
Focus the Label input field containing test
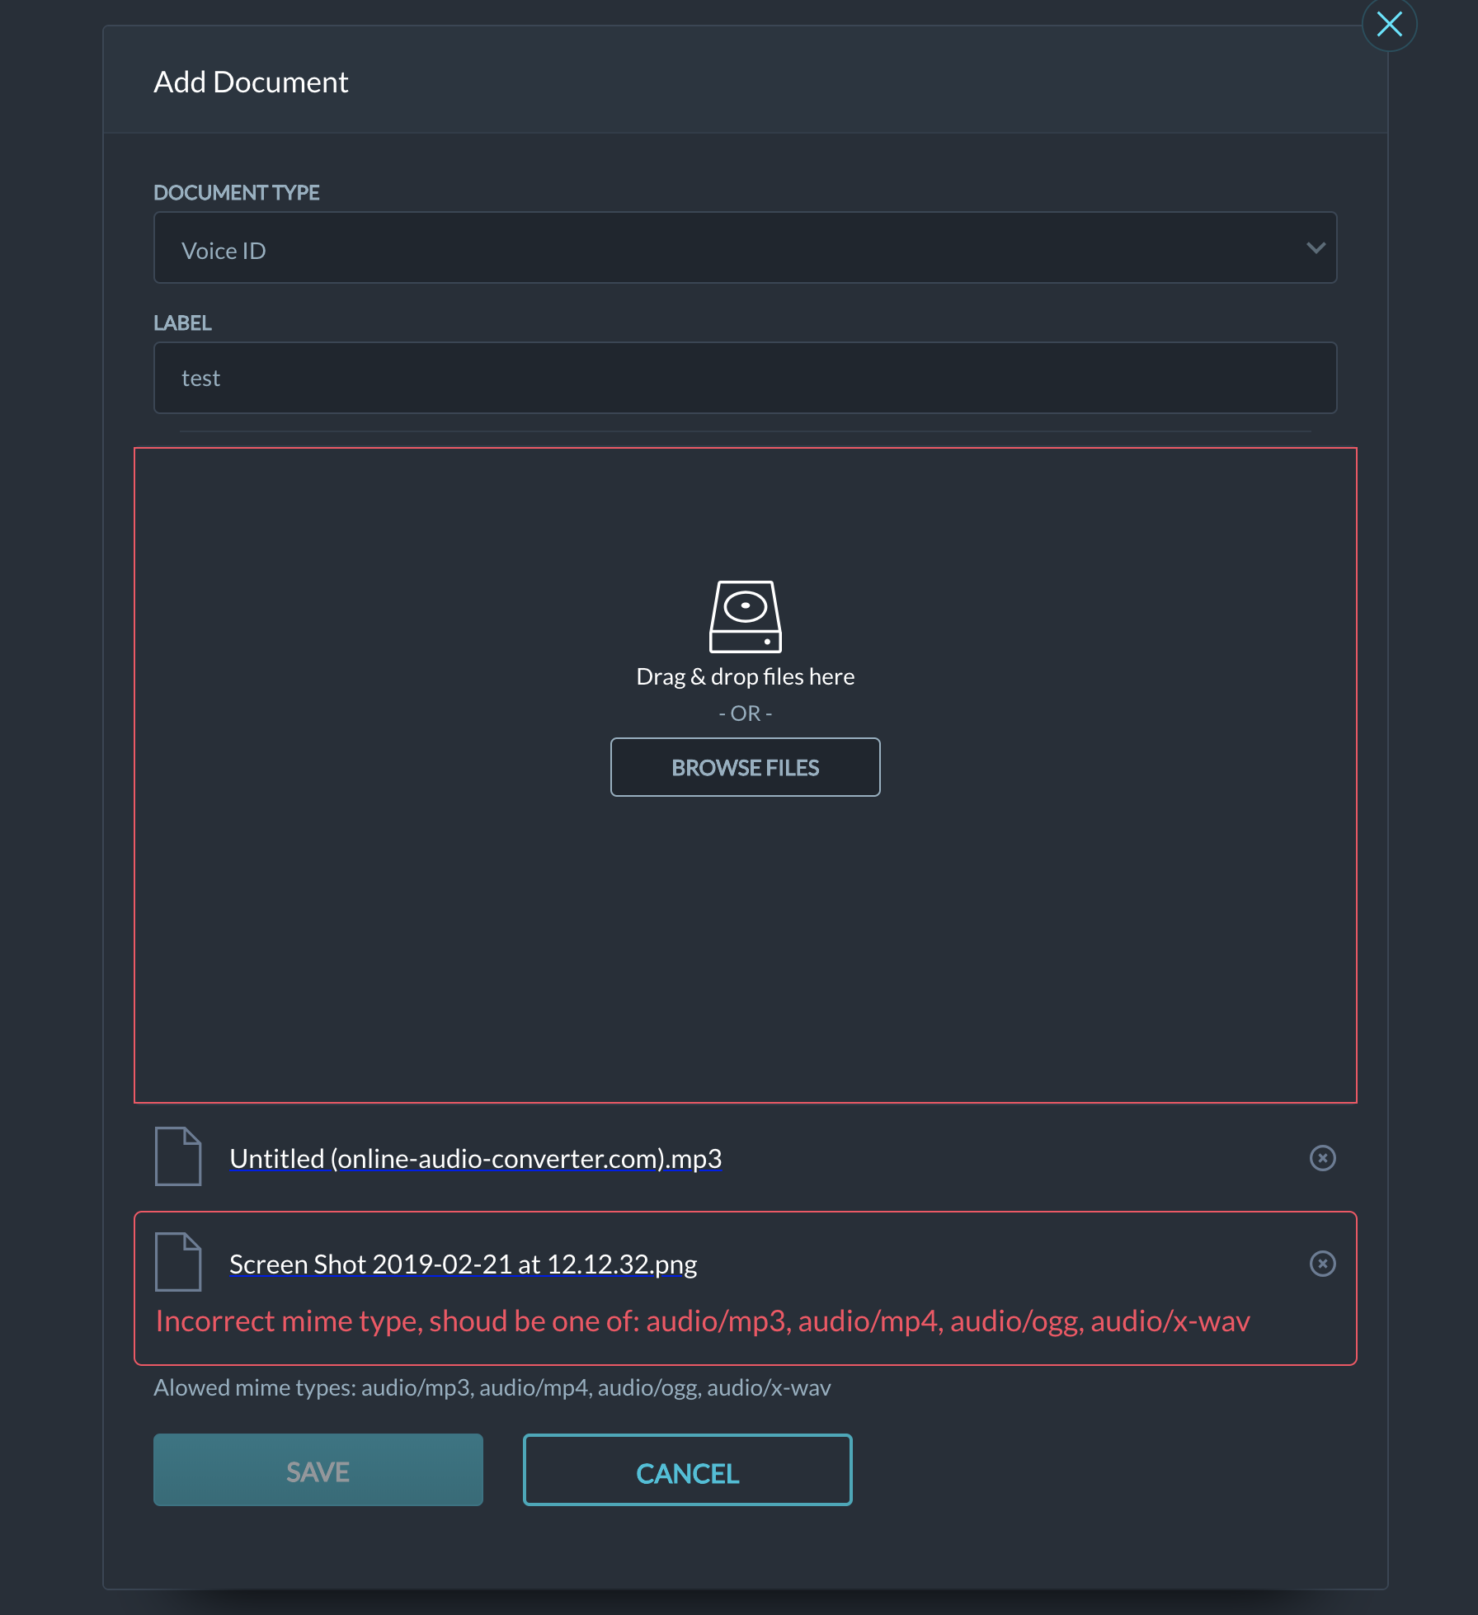coord(745,379)
